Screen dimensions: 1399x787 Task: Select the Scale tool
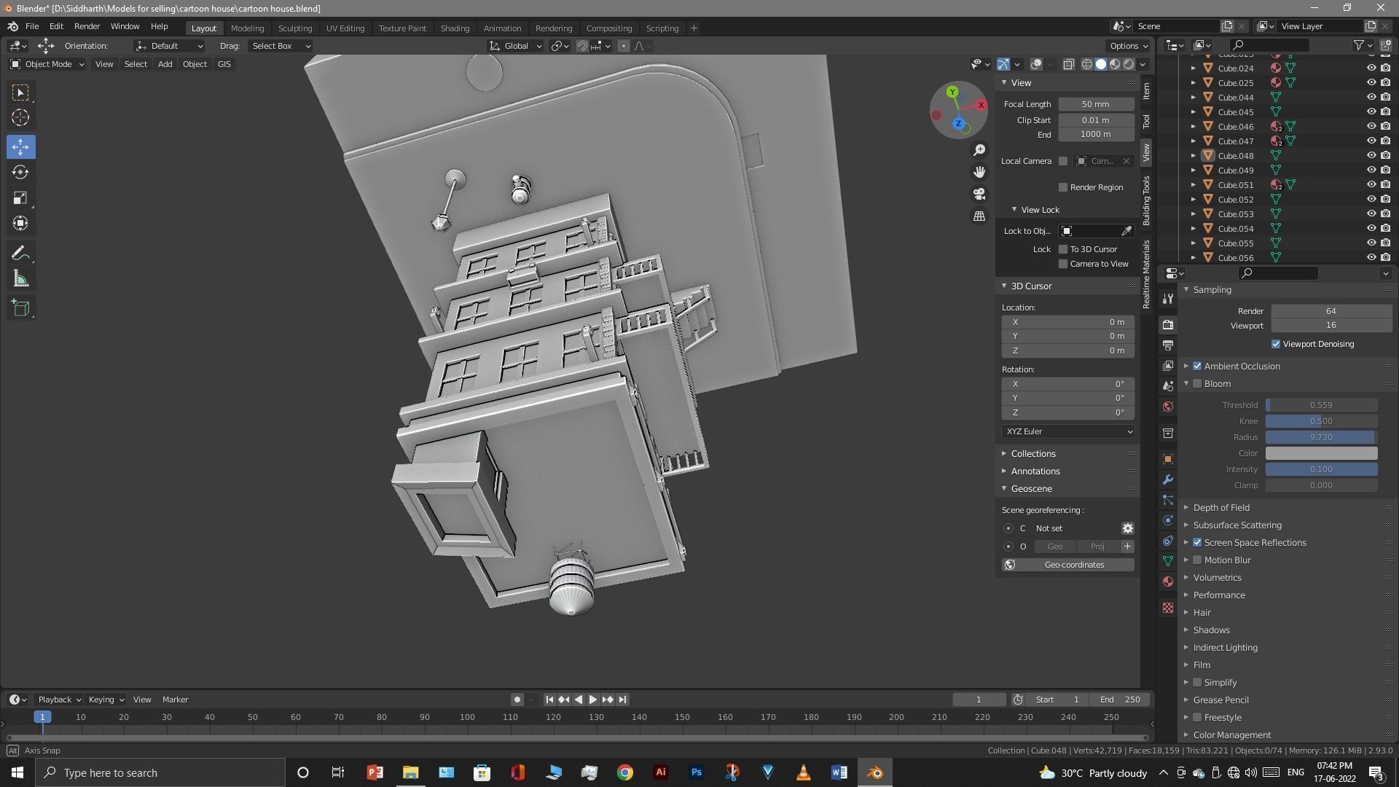pos(20,198)
